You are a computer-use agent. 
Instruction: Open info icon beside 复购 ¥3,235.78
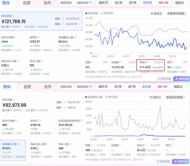point(63,24)
